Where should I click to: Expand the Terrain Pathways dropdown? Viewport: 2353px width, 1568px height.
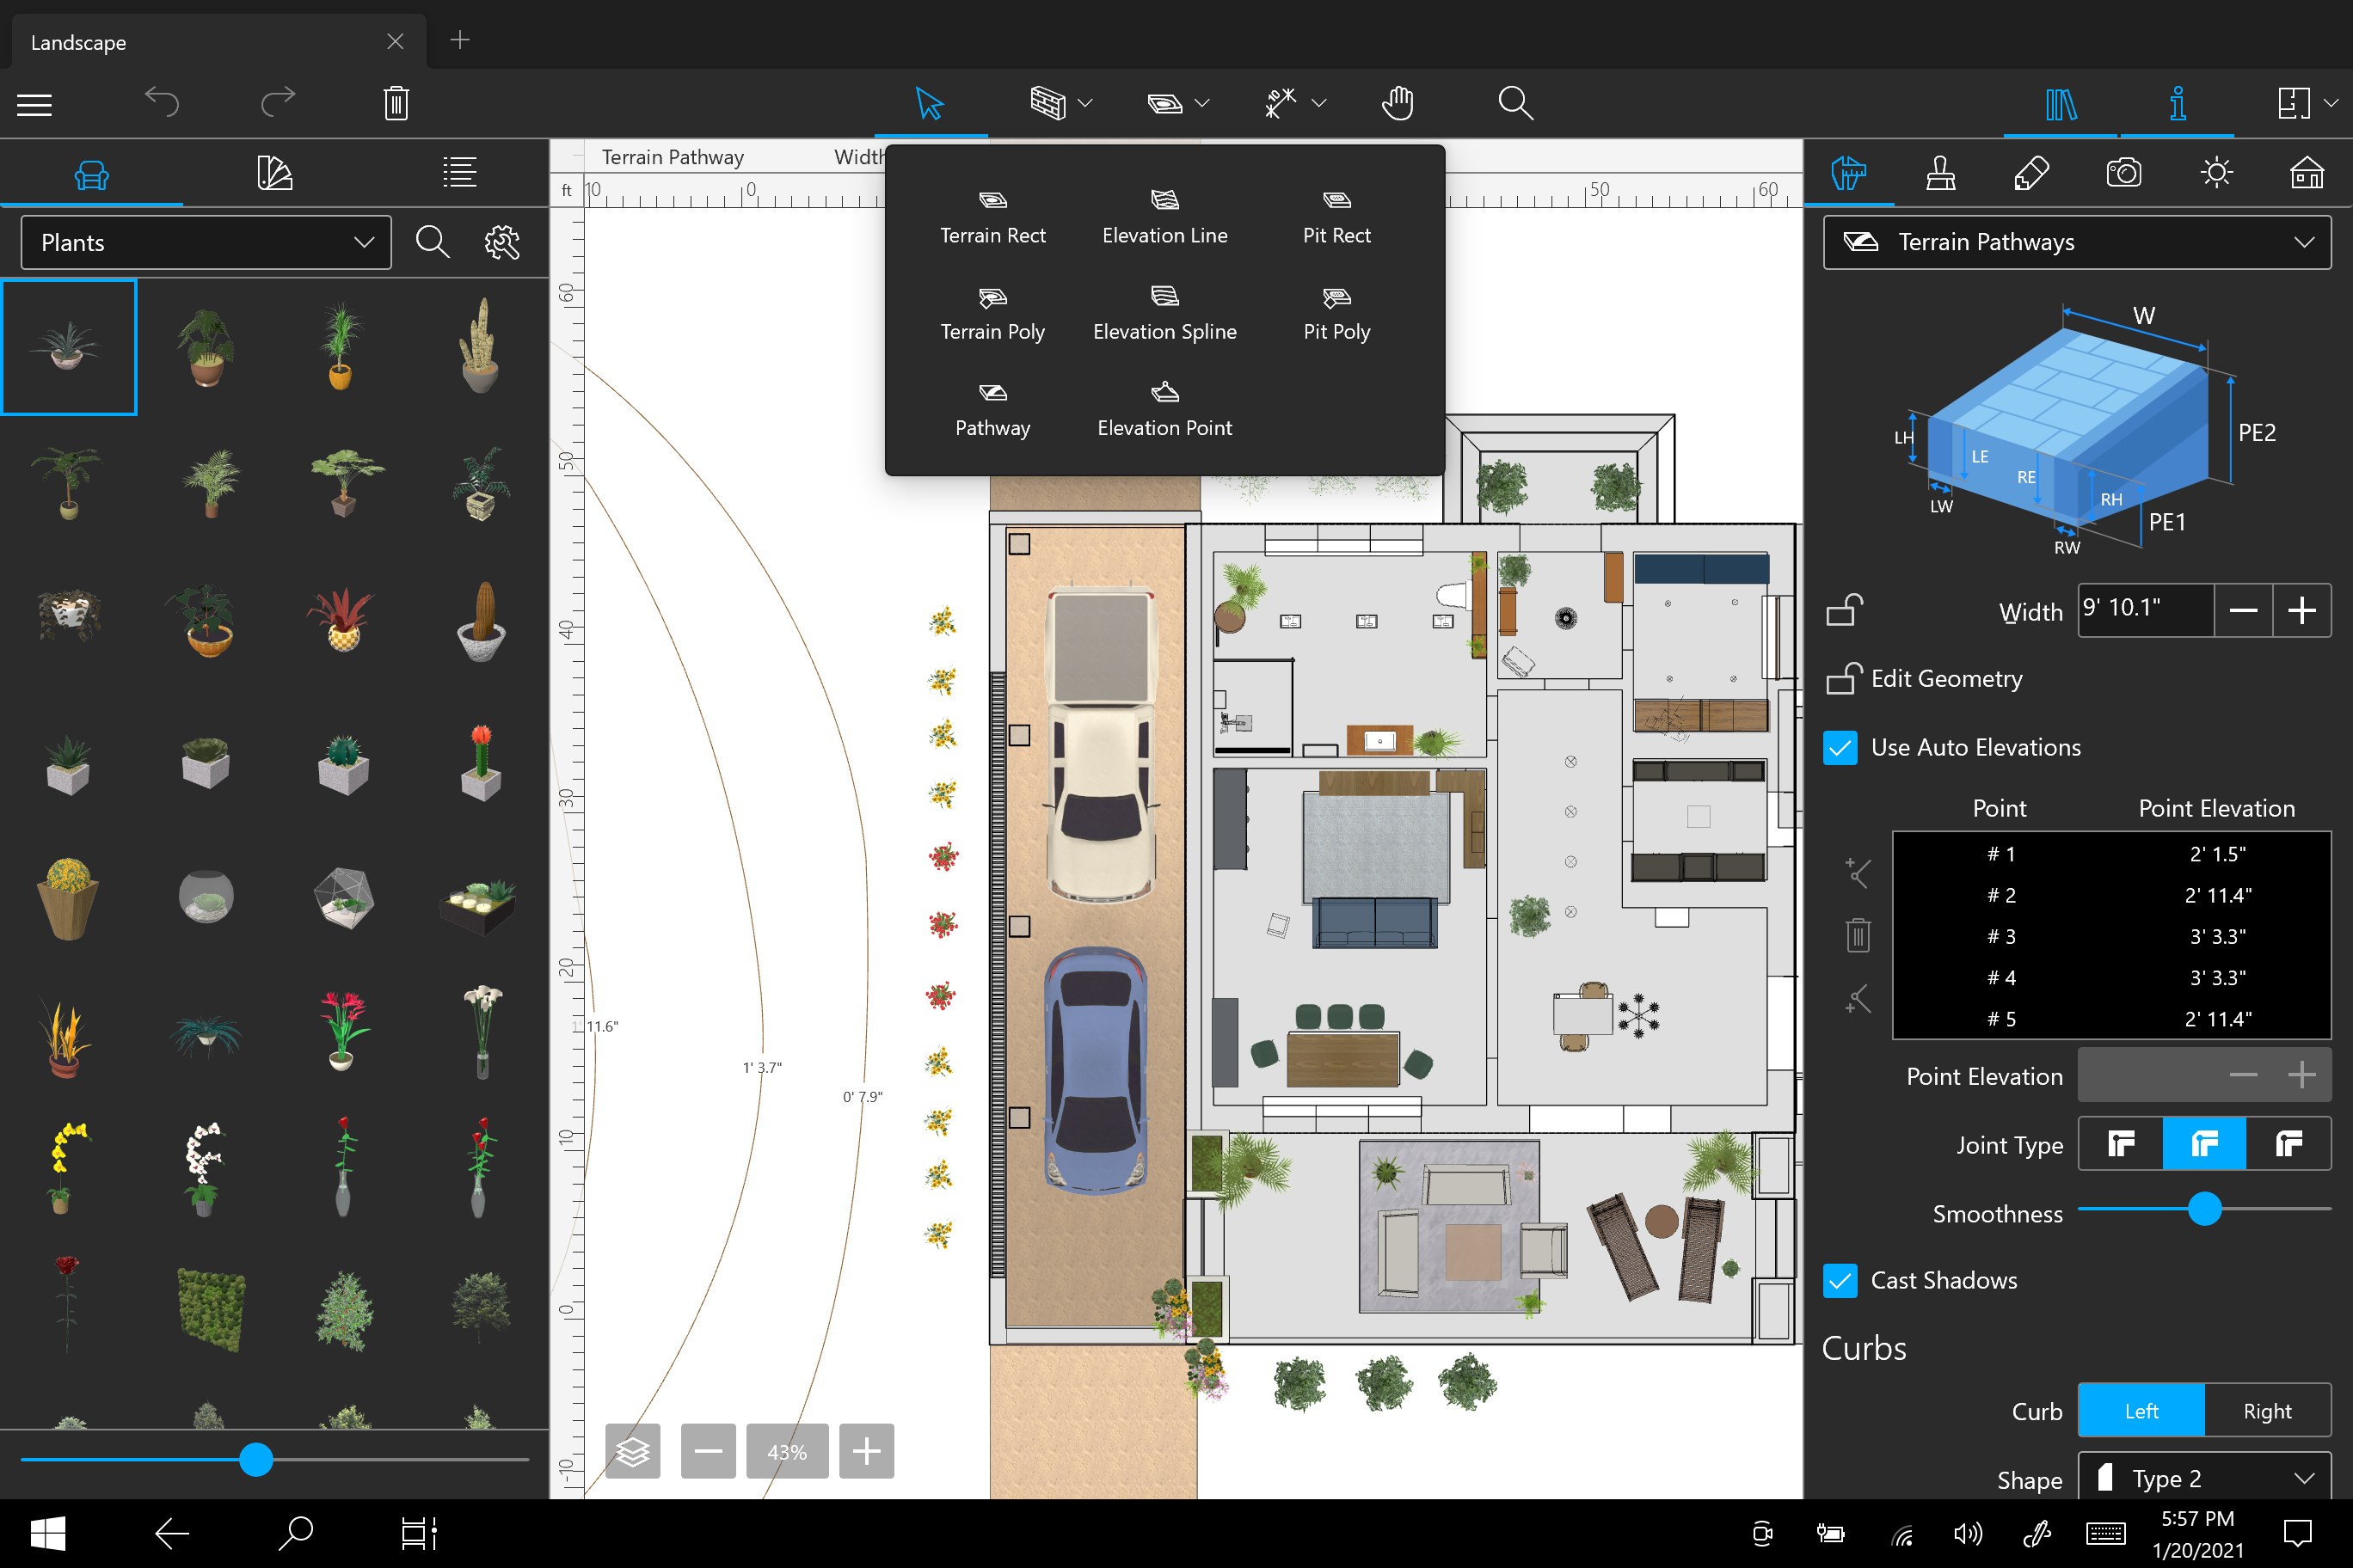2077,243
